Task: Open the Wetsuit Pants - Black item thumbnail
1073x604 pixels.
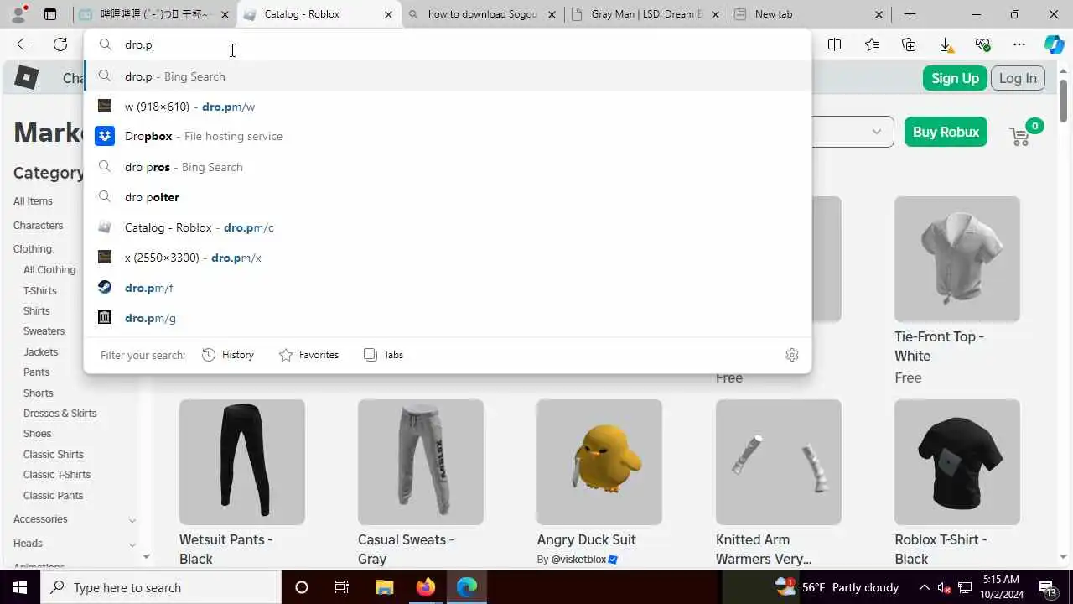Action: tap(242, 462)
